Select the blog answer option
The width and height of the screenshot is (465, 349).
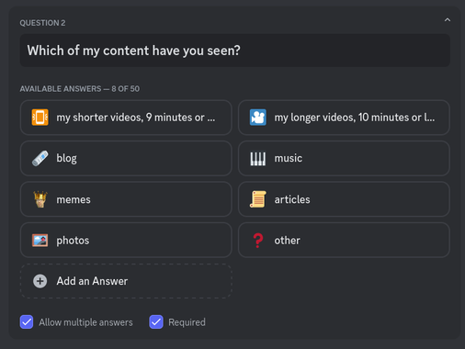(126, 158)
